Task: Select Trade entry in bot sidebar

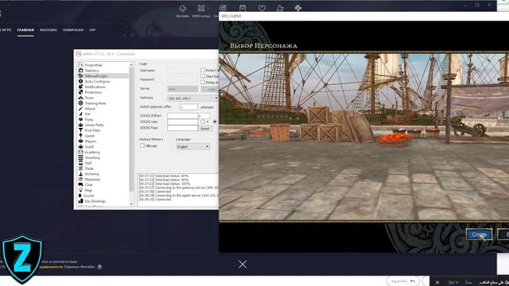Action: (x=89, y=168)
